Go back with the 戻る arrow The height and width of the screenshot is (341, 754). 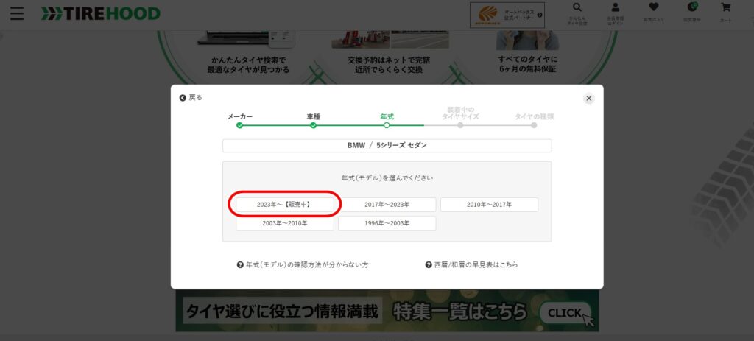pos(191,97)
